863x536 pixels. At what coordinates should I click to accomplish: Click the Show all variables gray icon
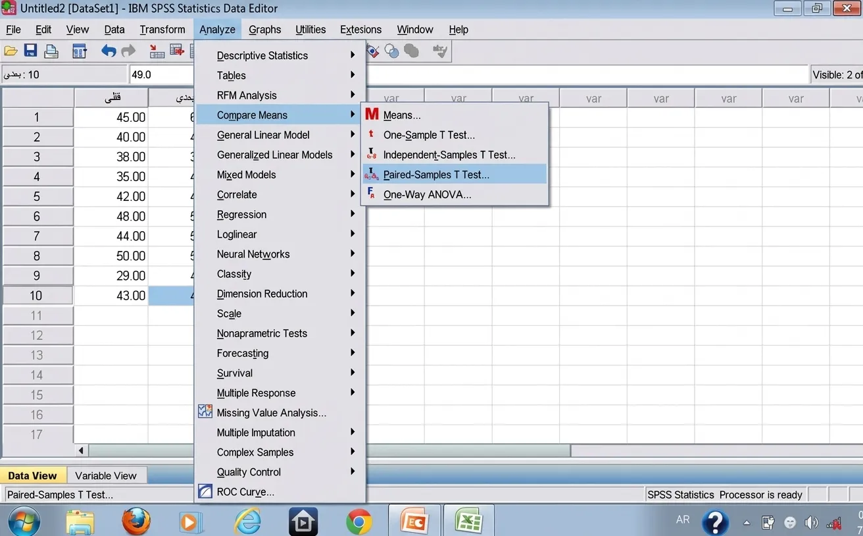(412, 51)
